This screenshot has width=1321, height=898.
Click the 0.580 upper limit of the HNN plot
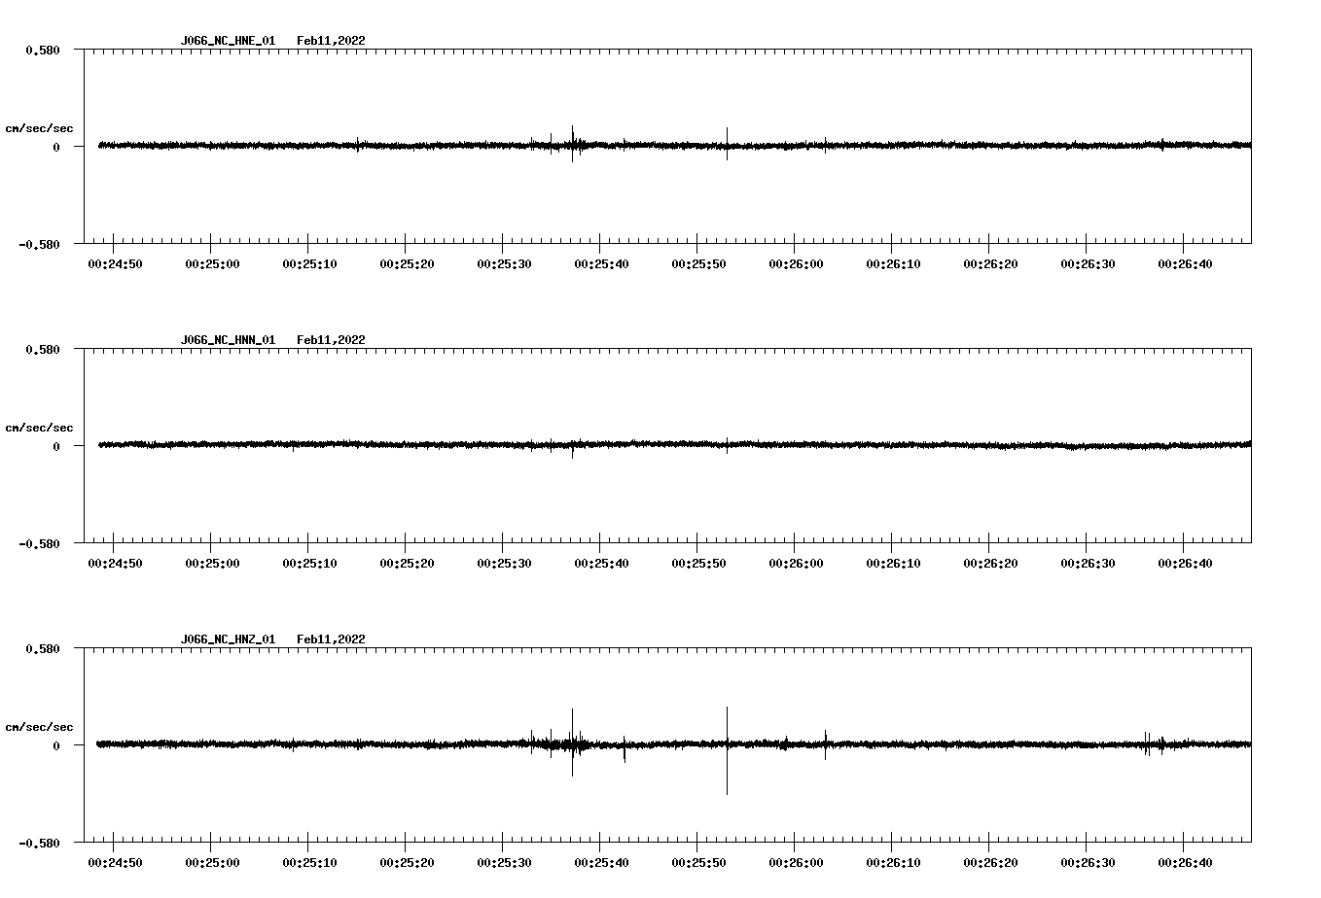tap(43, 349)
